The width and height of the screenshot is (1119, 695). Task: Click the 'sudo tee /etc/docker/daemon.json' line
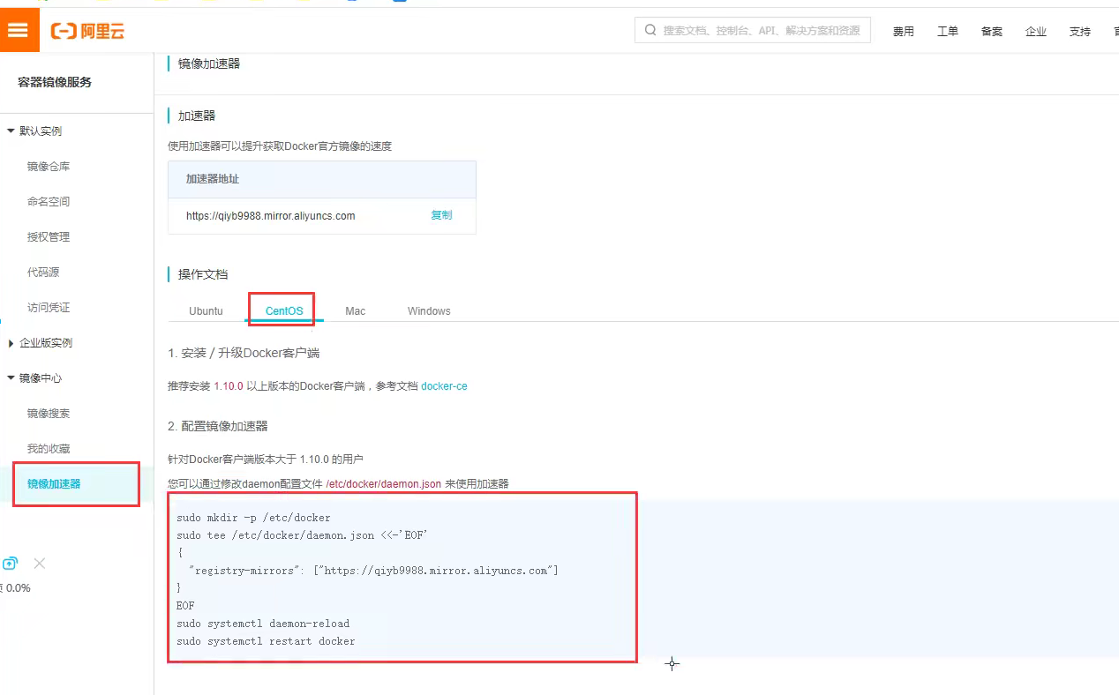pos(302,535)
